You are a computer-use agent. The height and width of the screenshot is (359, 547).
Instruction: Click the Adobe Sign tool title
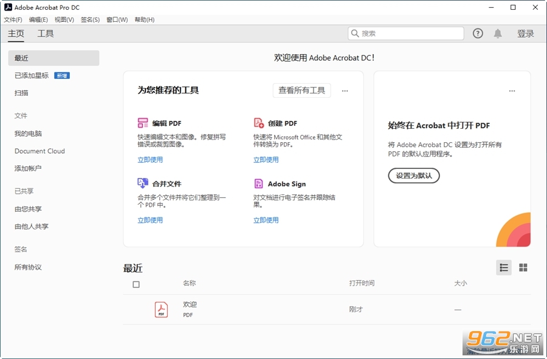tap(287, 183)
